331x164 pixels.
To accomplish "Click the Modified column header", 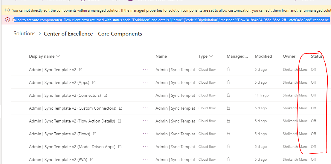I will click(x=263, y=56).
